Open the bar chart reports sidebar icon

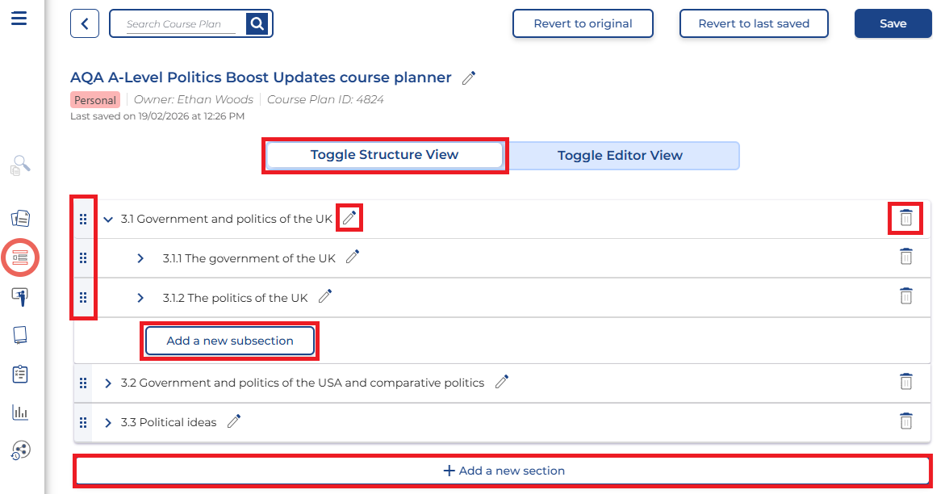[x=20, y=412]
